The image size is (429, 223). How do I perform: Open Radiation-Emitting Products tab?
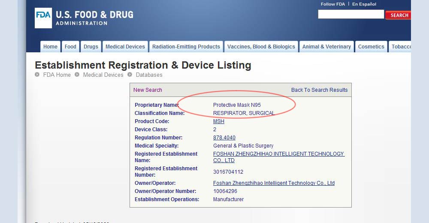pyautogui.click(x=186, y=47)
